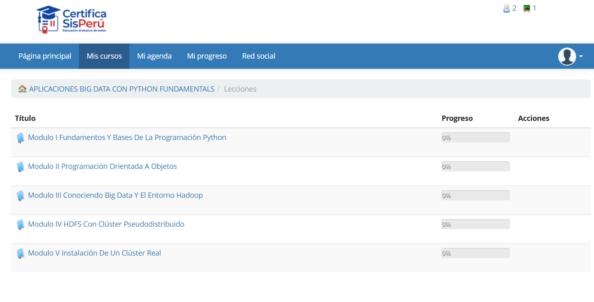Screen dimensions: 594x302
Task: Click the book icon beside Modulo V
Action: click(20, 254)
